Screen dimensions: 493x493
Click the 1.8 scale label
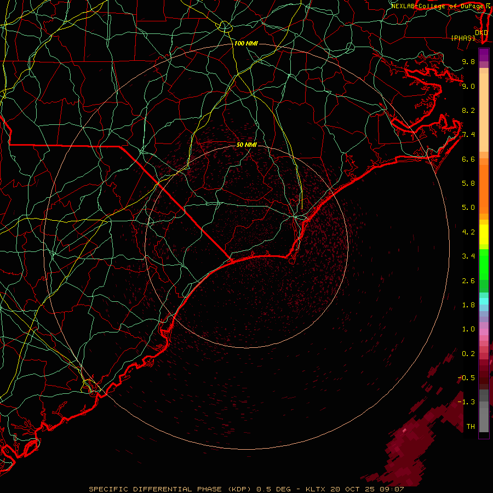468,305
